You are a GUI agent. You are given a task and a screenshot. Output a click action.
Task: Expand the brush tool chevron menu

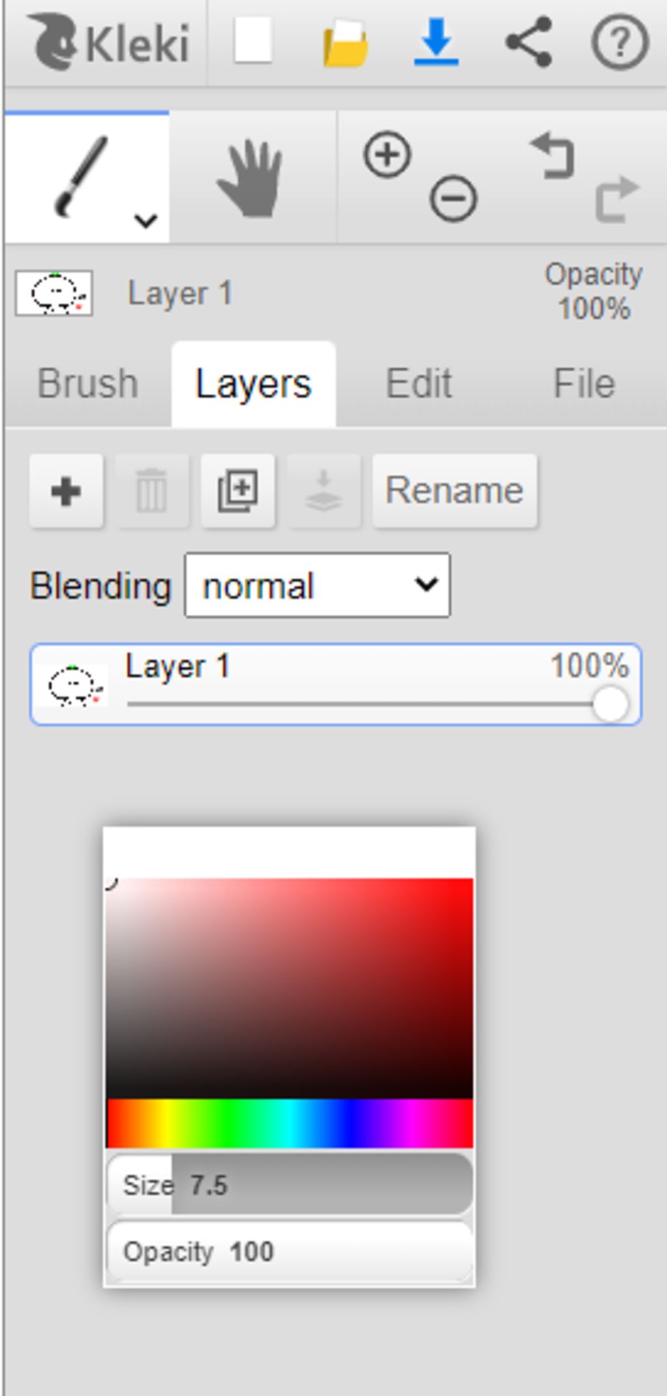tap(146, 220)
